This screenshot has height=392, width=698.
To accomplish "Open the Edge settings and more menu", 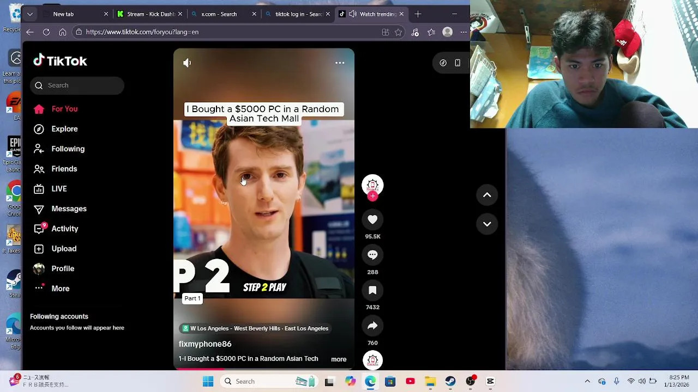I will [x=464, y=32].
